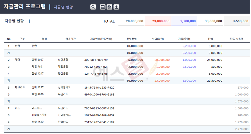Screen dimensions: 251x134
Task: Click the 24,000,000 balance cell
Action: pos(214,60)
